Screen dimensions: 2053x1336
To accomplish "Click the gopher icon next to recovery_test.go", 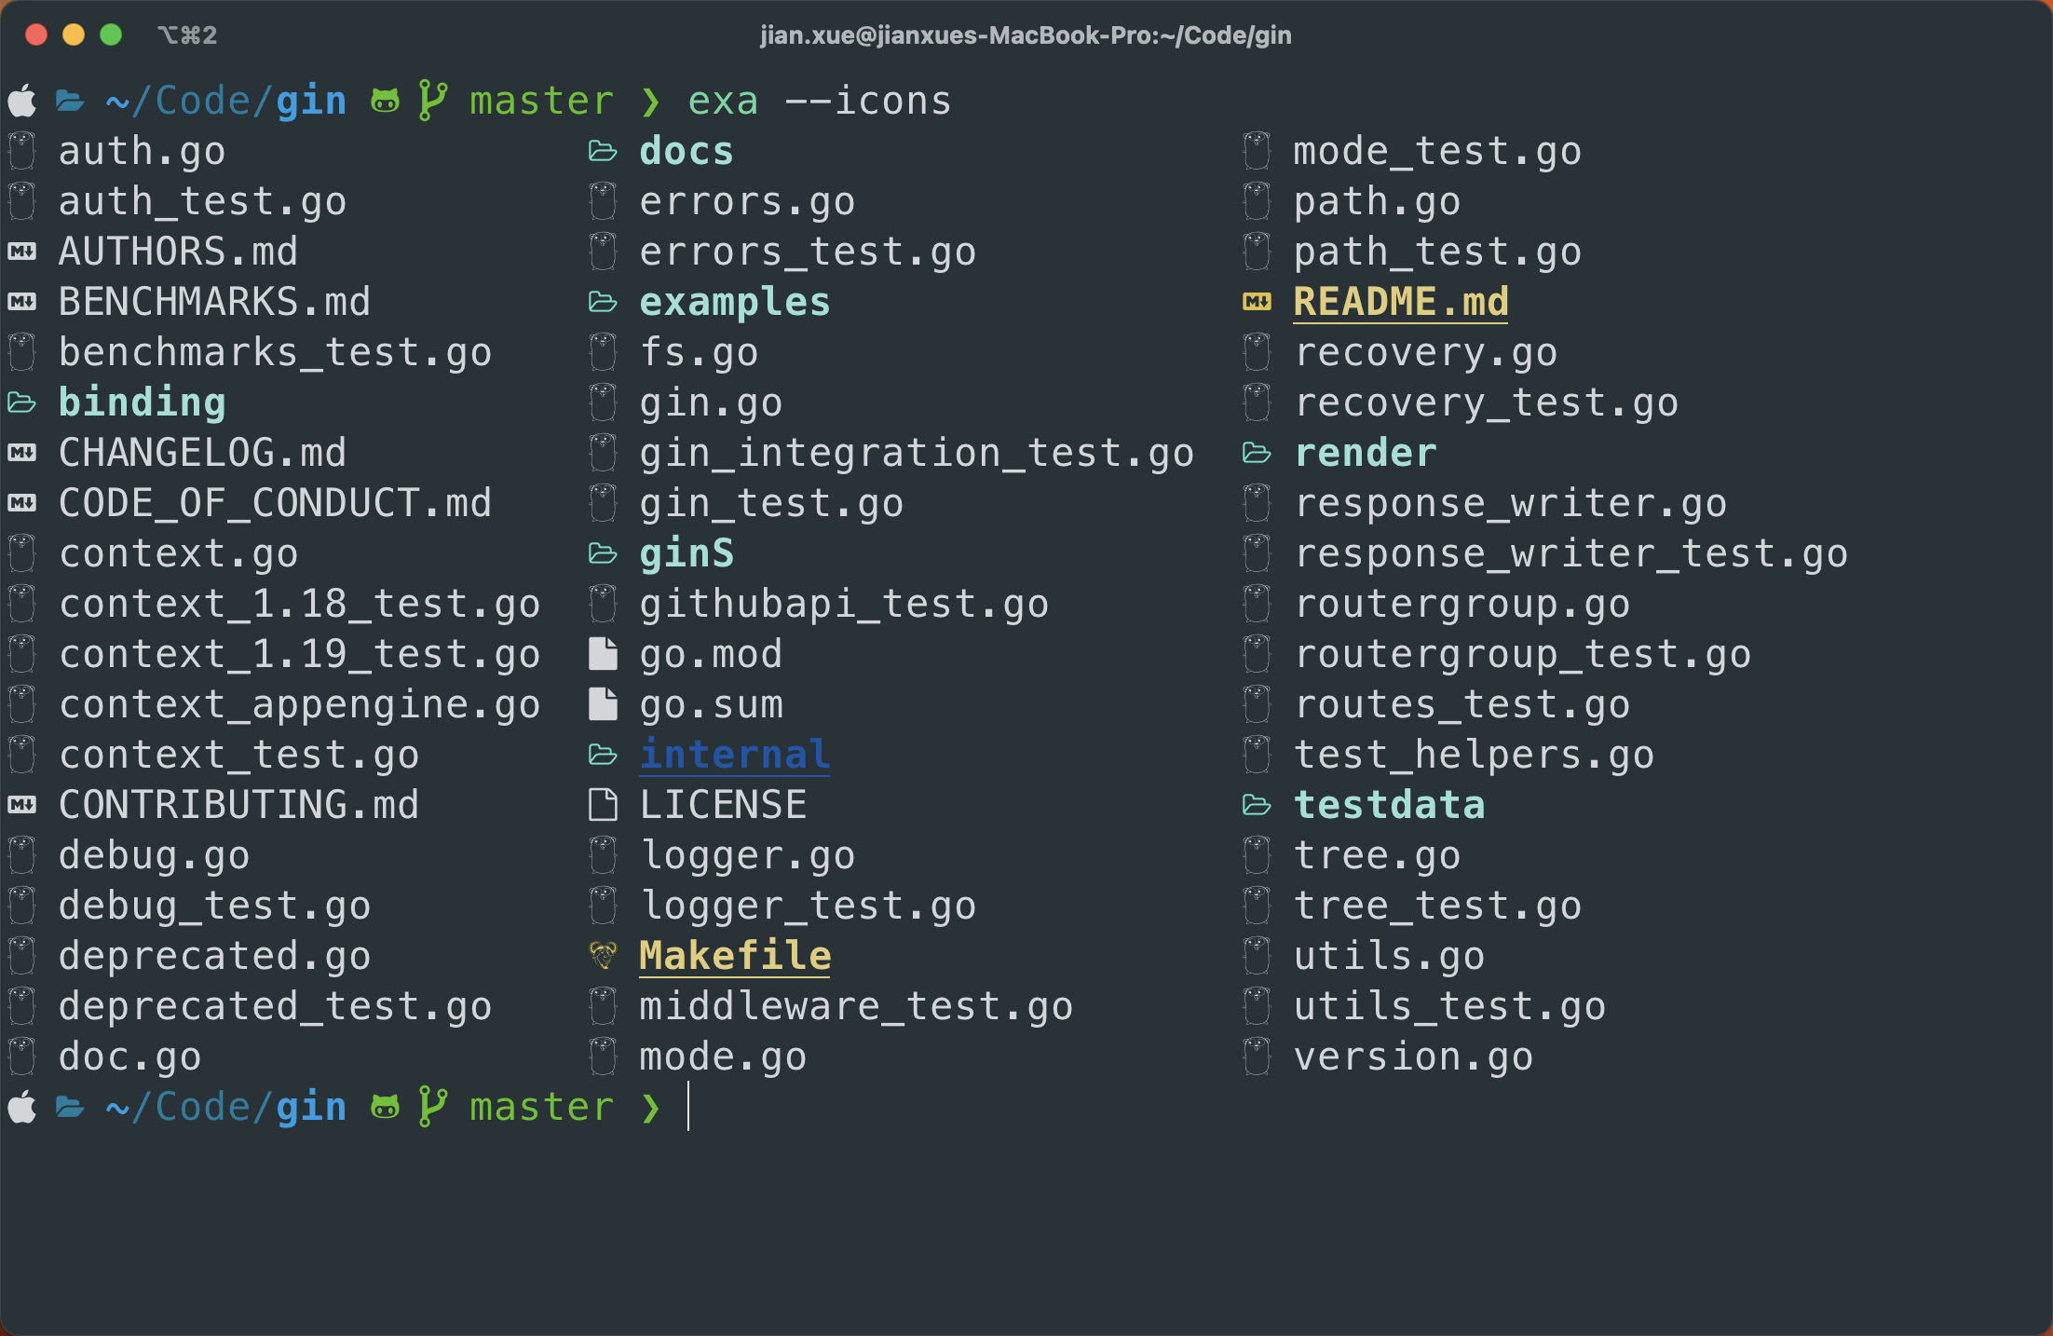I will tap(1258, 402).
